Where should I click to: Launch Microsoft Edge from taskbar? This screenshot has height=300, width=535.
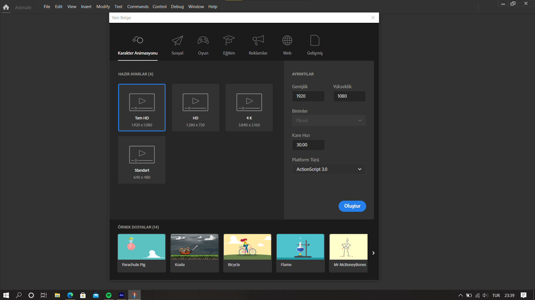pyautogui.click(x=70, y=295)
